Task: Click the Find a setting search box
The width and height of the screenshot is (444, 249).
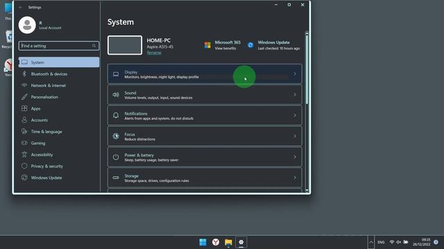Action: click(59, 46)
